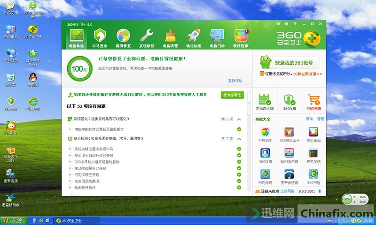Open 漏洞修复 tab
Viewport: 376px width, 225px height.
[x=123, y=38]
